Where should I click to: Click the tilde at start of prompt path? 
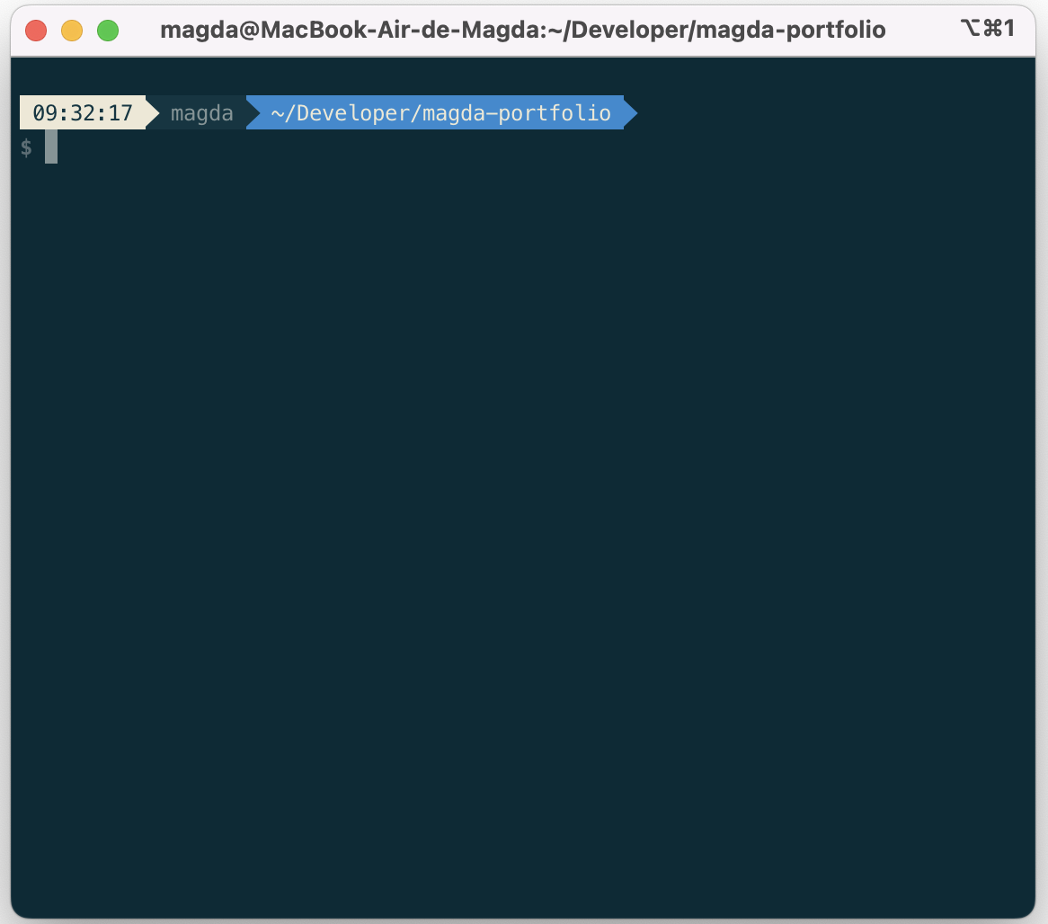277,113
